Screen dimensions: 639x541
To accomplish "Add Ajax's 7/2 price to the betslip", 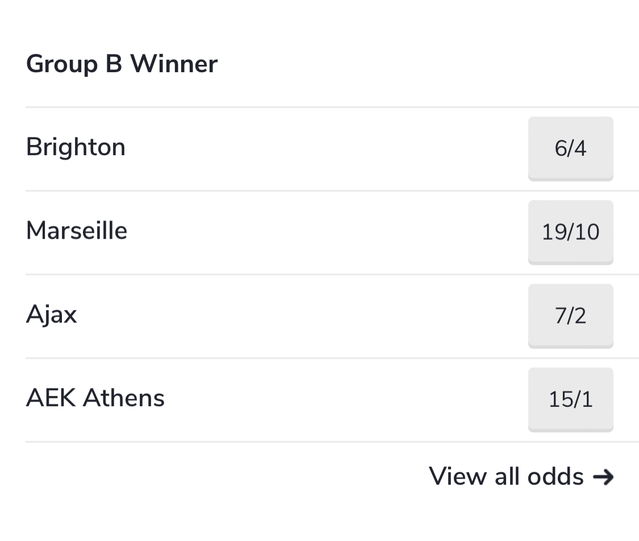I will [x=570, y=317].
